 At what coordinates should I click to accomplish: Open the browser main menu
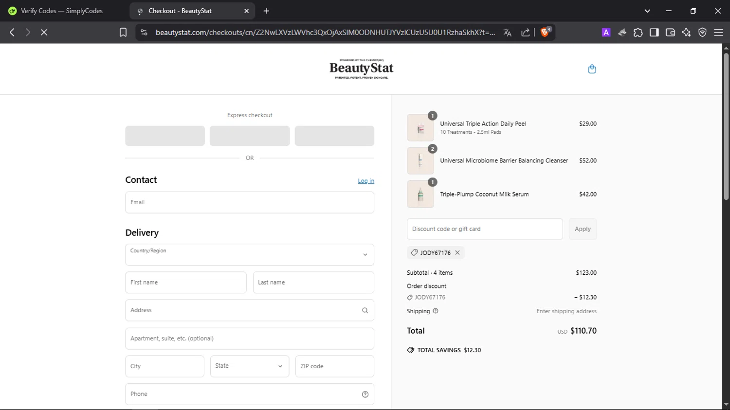718,32
